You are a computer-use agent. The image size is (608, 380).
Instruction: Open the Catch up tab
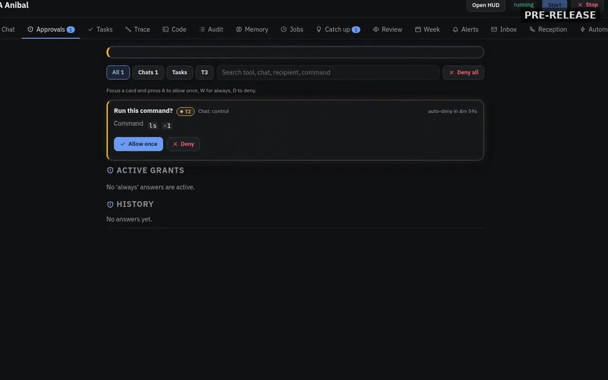[338, 29]
